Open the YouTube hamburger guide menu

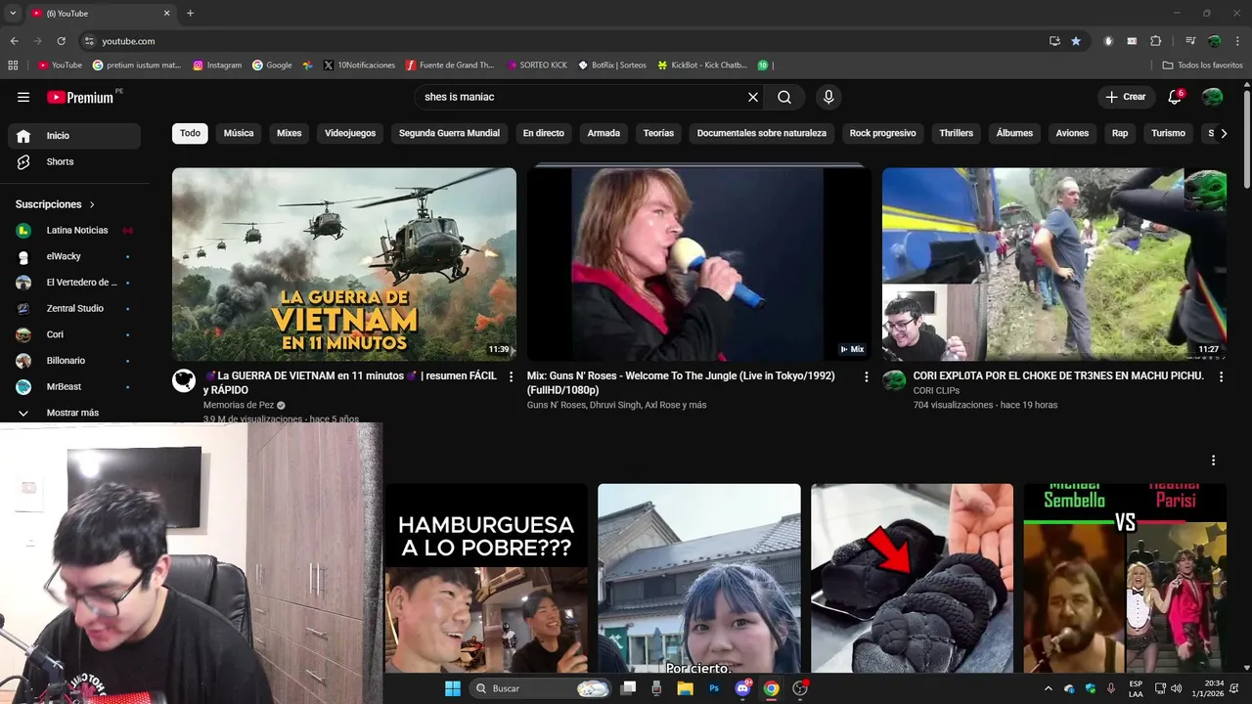coord(23,97)
